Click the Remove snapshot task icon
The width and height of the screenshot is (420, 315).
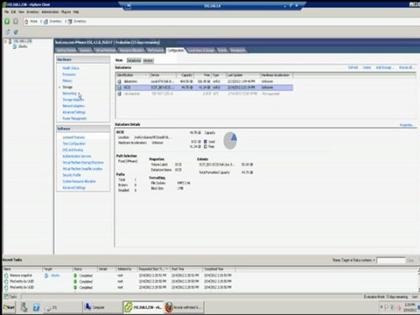point(6,276)
